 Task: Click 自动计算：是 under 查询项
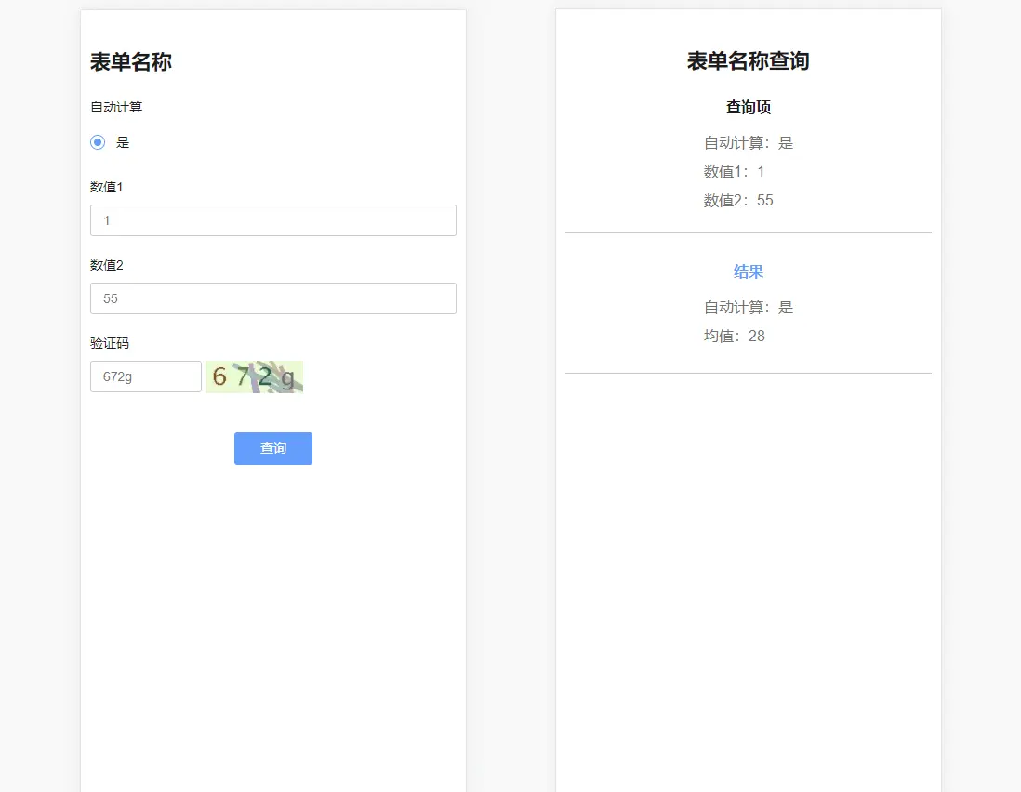(748, 143)
